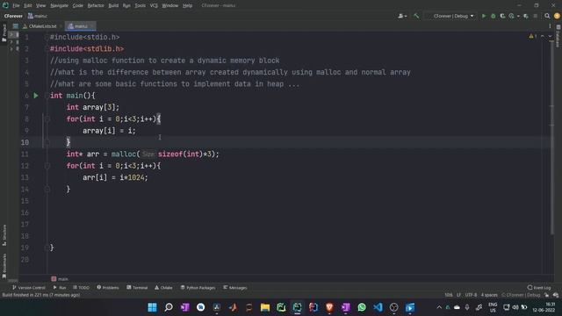Click the main breadcrumb below editor
Viewport: 562px width, 316px height.
pos(60,279)
